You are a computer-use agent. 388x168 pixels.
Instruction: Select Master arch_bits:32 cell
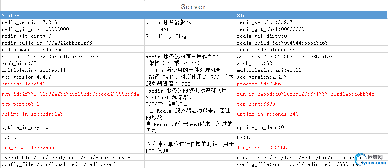[72, 63]
